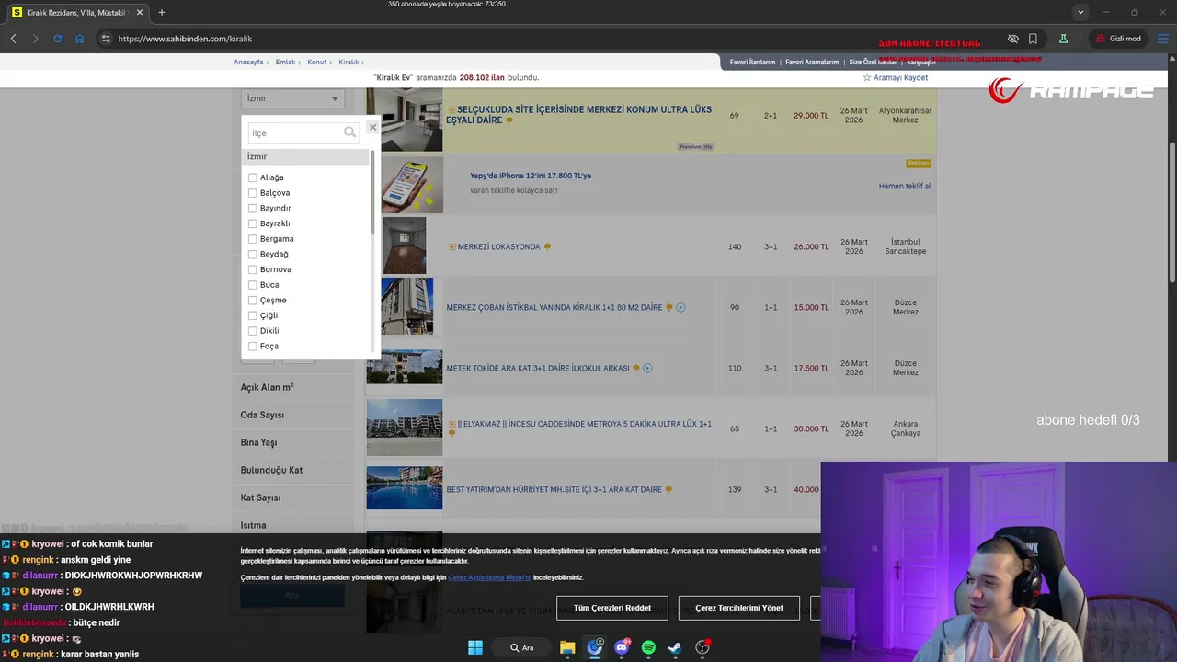This screenshot has width=1177, height=662.
Task: Check the Bornova district checkbox
Action: [x=253, y=269]
